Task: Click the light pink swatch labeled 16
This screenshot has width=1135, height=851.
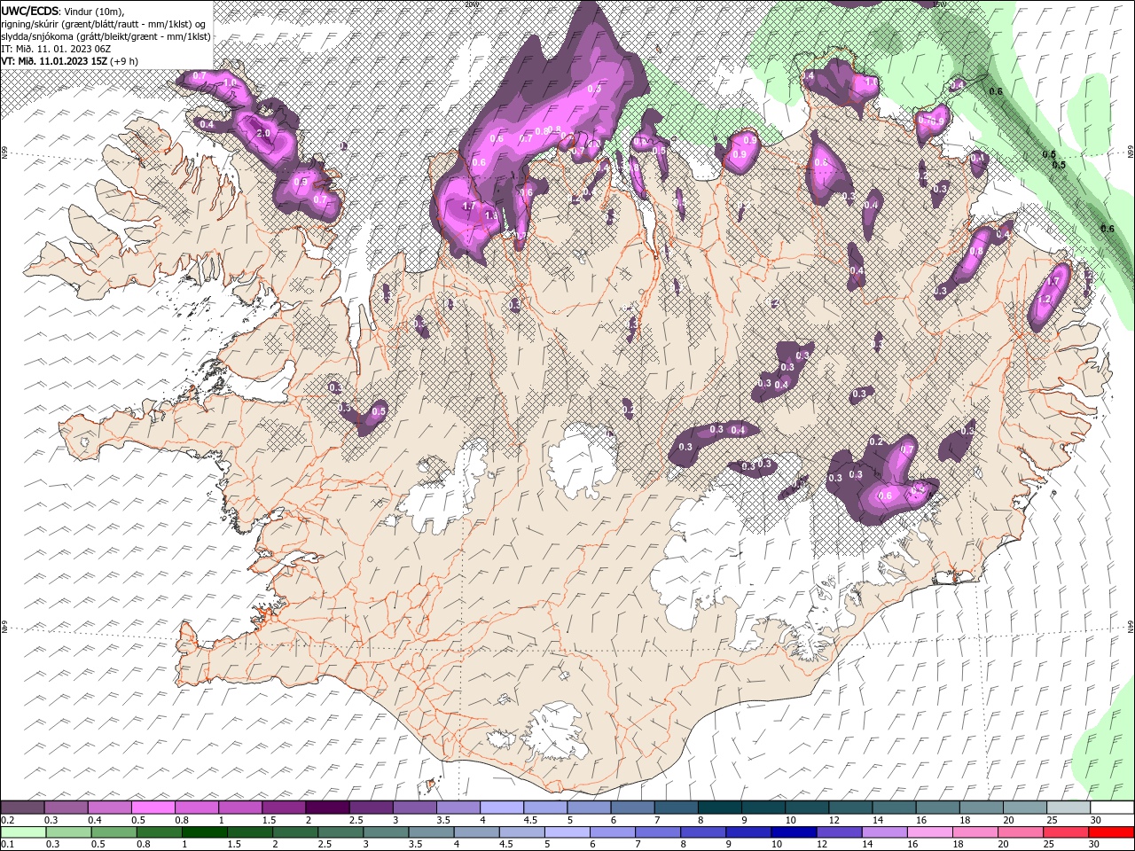Action: pyautogui.click(x=928, y=832)
